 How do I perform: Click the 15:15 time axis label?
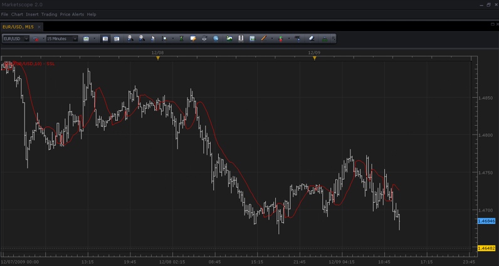pos(257,262)
